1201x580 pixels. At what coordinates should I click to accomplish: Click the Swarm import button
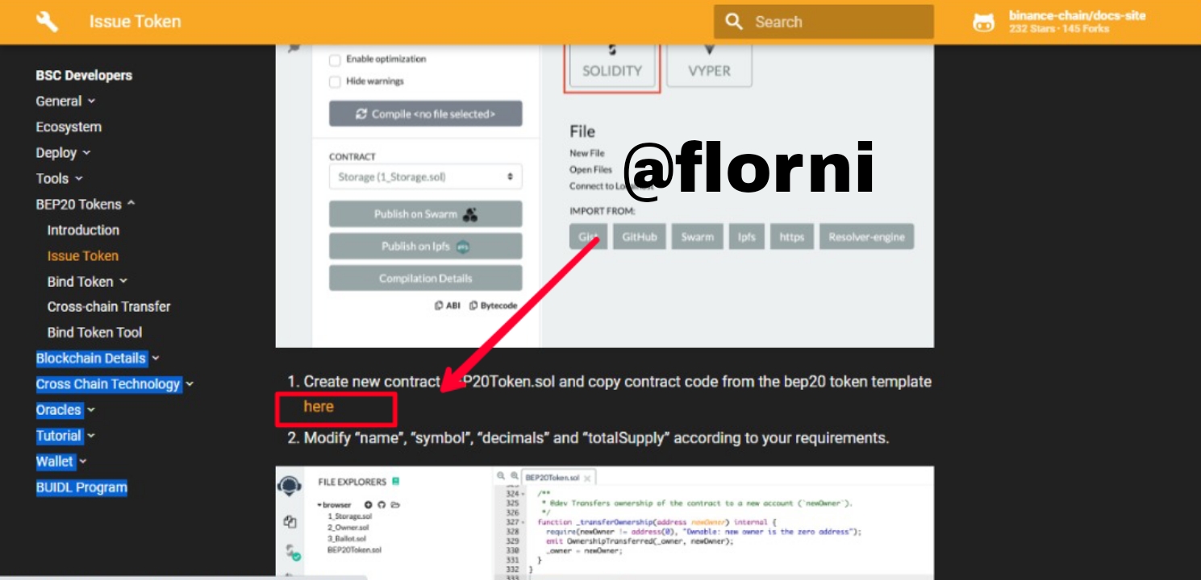click(697, 237)
